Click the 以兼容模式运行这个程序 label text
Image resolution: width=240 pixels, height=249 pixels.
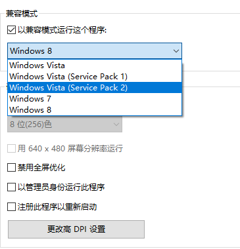pyautogui.click(x=62, y=30)
